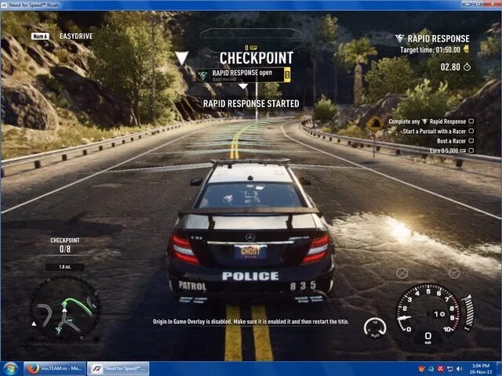Screen dimensions: 502x376
Task: Click the speed readout showing 0 mph
Action: 428,338
